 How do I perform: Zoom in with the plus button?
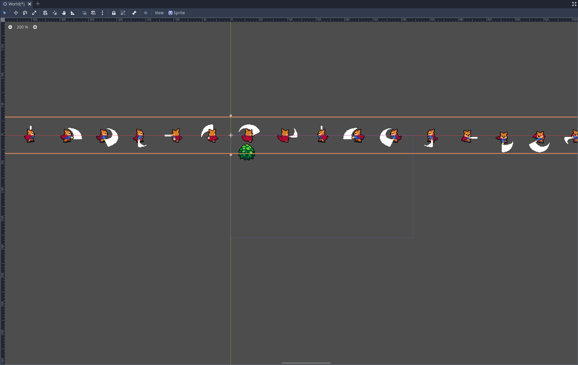(x=35, y=27)
